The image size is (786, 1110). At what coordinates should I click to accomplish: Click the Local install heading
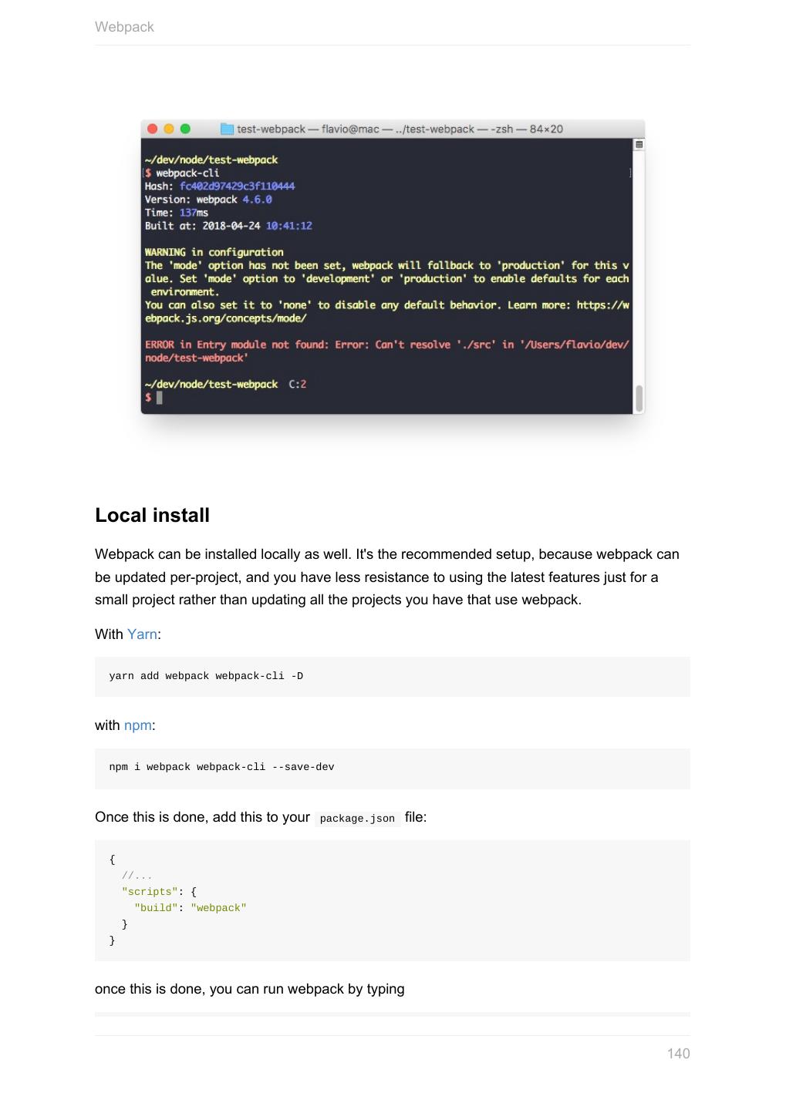[152, 515]
